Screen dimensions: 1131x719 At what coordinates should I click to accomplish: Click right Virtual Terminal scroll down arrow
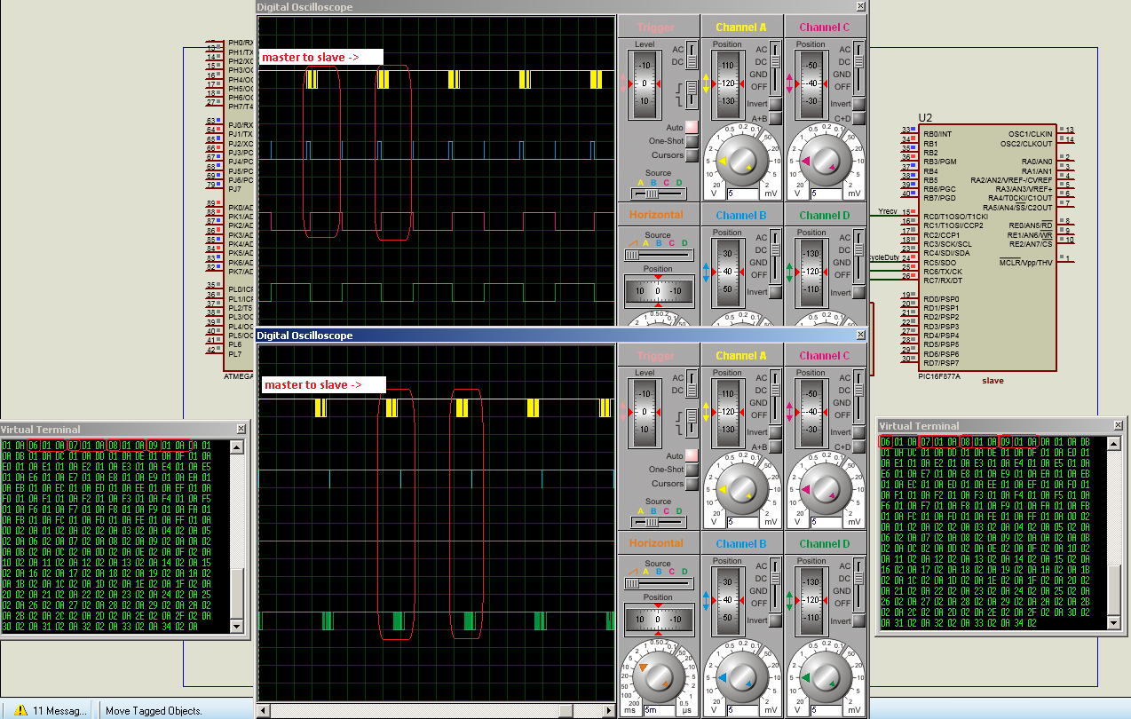click(x=1114, y=623)
